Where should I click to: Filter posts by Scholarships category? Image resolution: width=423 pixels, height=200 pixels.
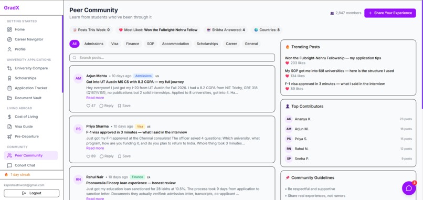[x=207, y=44]
